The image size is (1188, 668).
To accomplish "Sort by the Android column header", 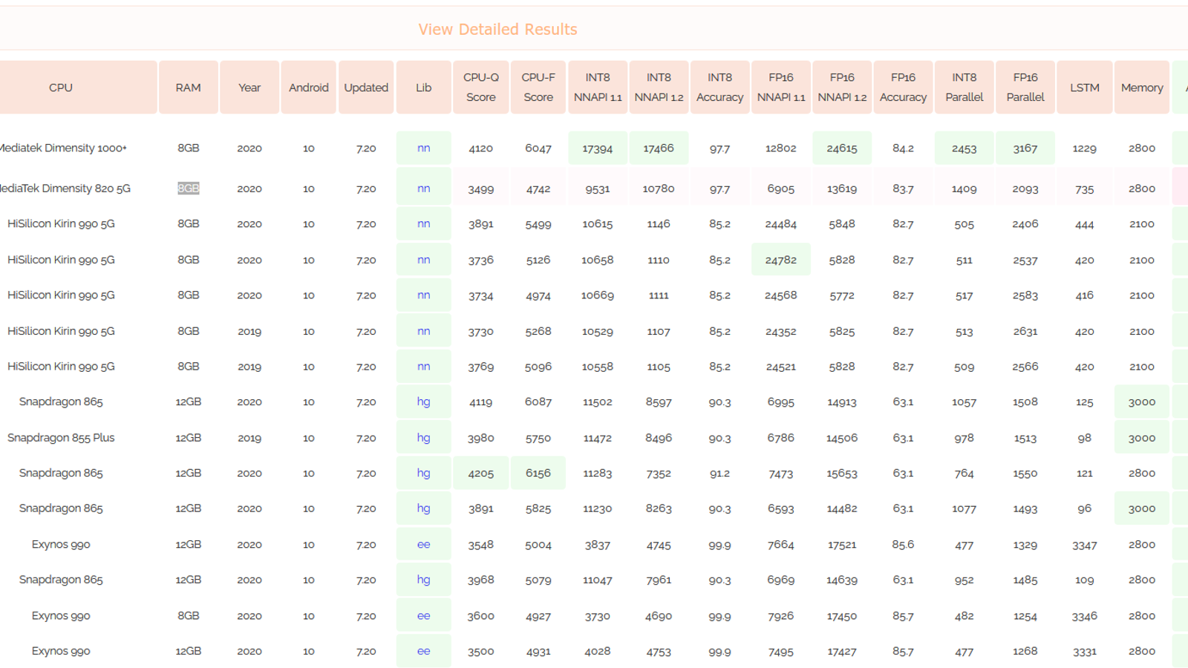I will pyautogui.click(x=309, y=88).
